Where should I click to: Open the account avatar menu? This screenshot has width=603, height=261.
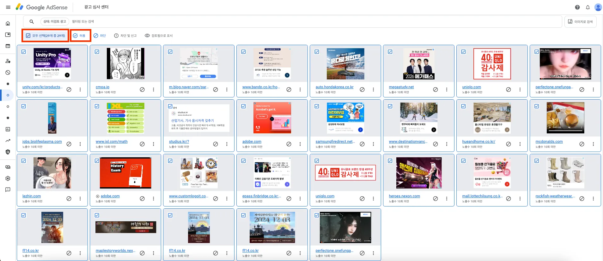tap(598, 7)
